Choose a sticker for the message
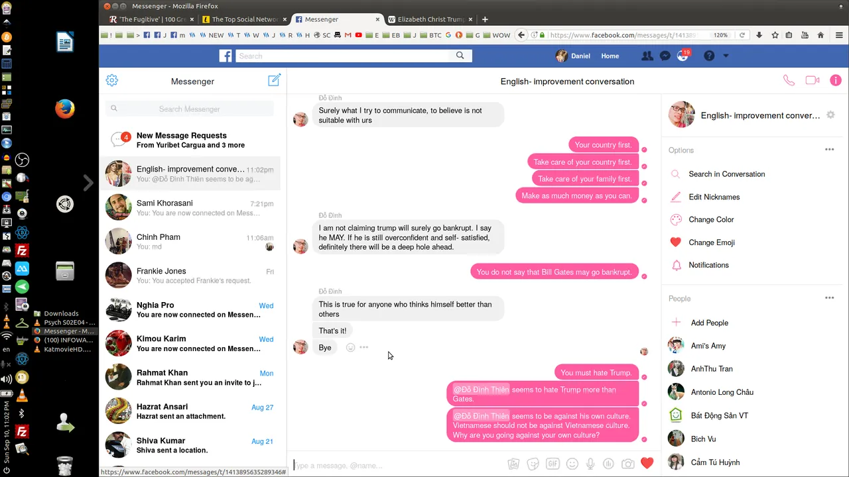 click(533, 464)
